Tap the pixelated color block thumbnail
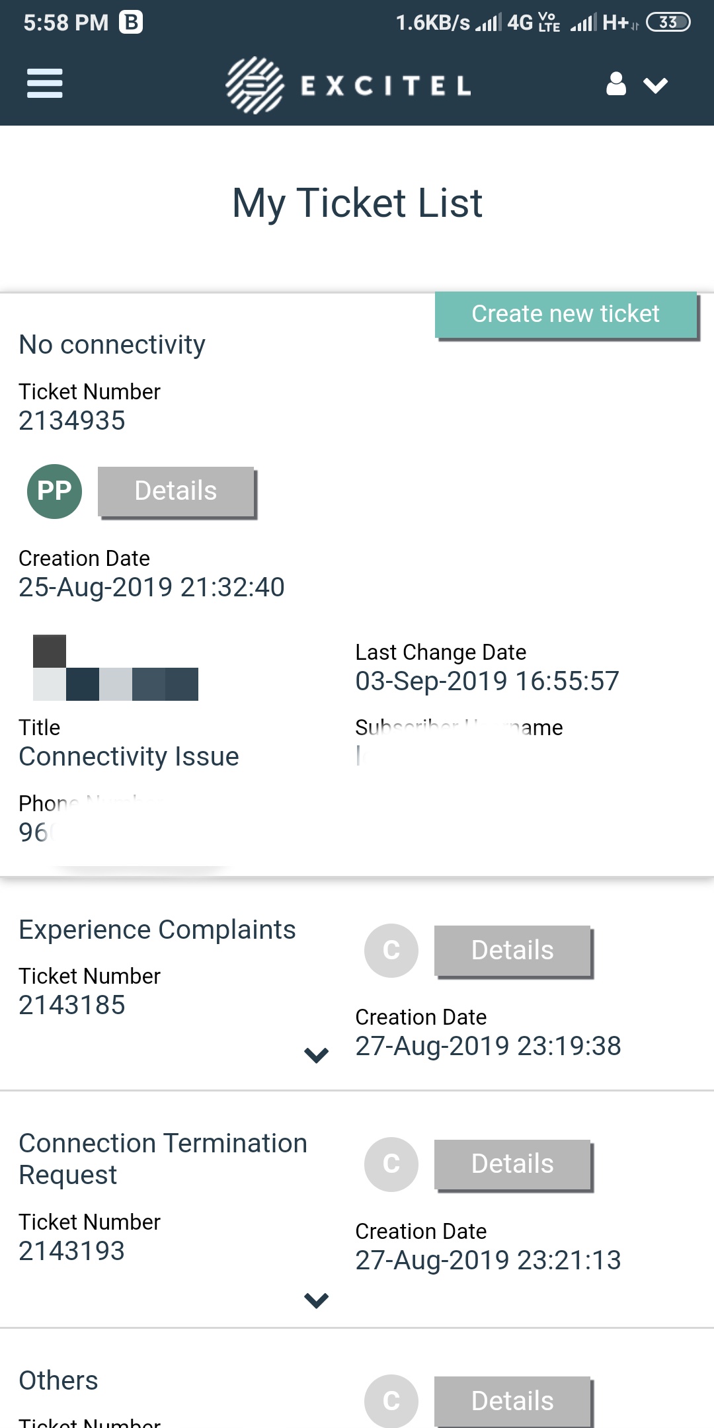This screenshot has width=714, height=1428. (x=116, y=668)
